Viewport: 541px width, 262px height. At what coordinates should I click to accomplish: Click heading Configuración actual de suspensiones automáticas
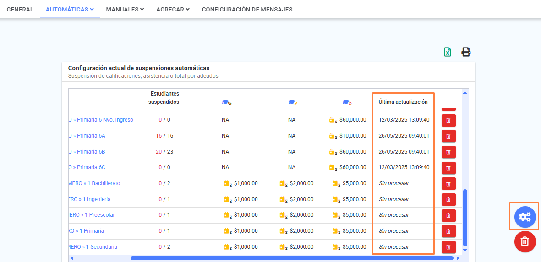pos(139,68)
